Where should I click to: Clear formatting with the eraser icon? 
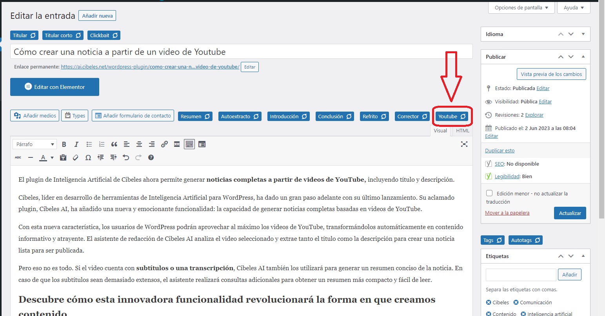coord(76,157)
